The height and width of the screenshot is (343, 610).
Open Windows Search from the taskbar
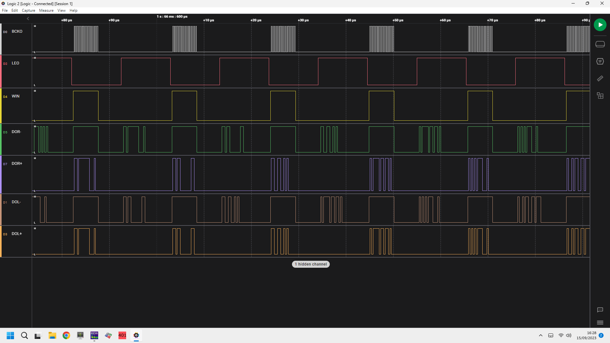24,335
